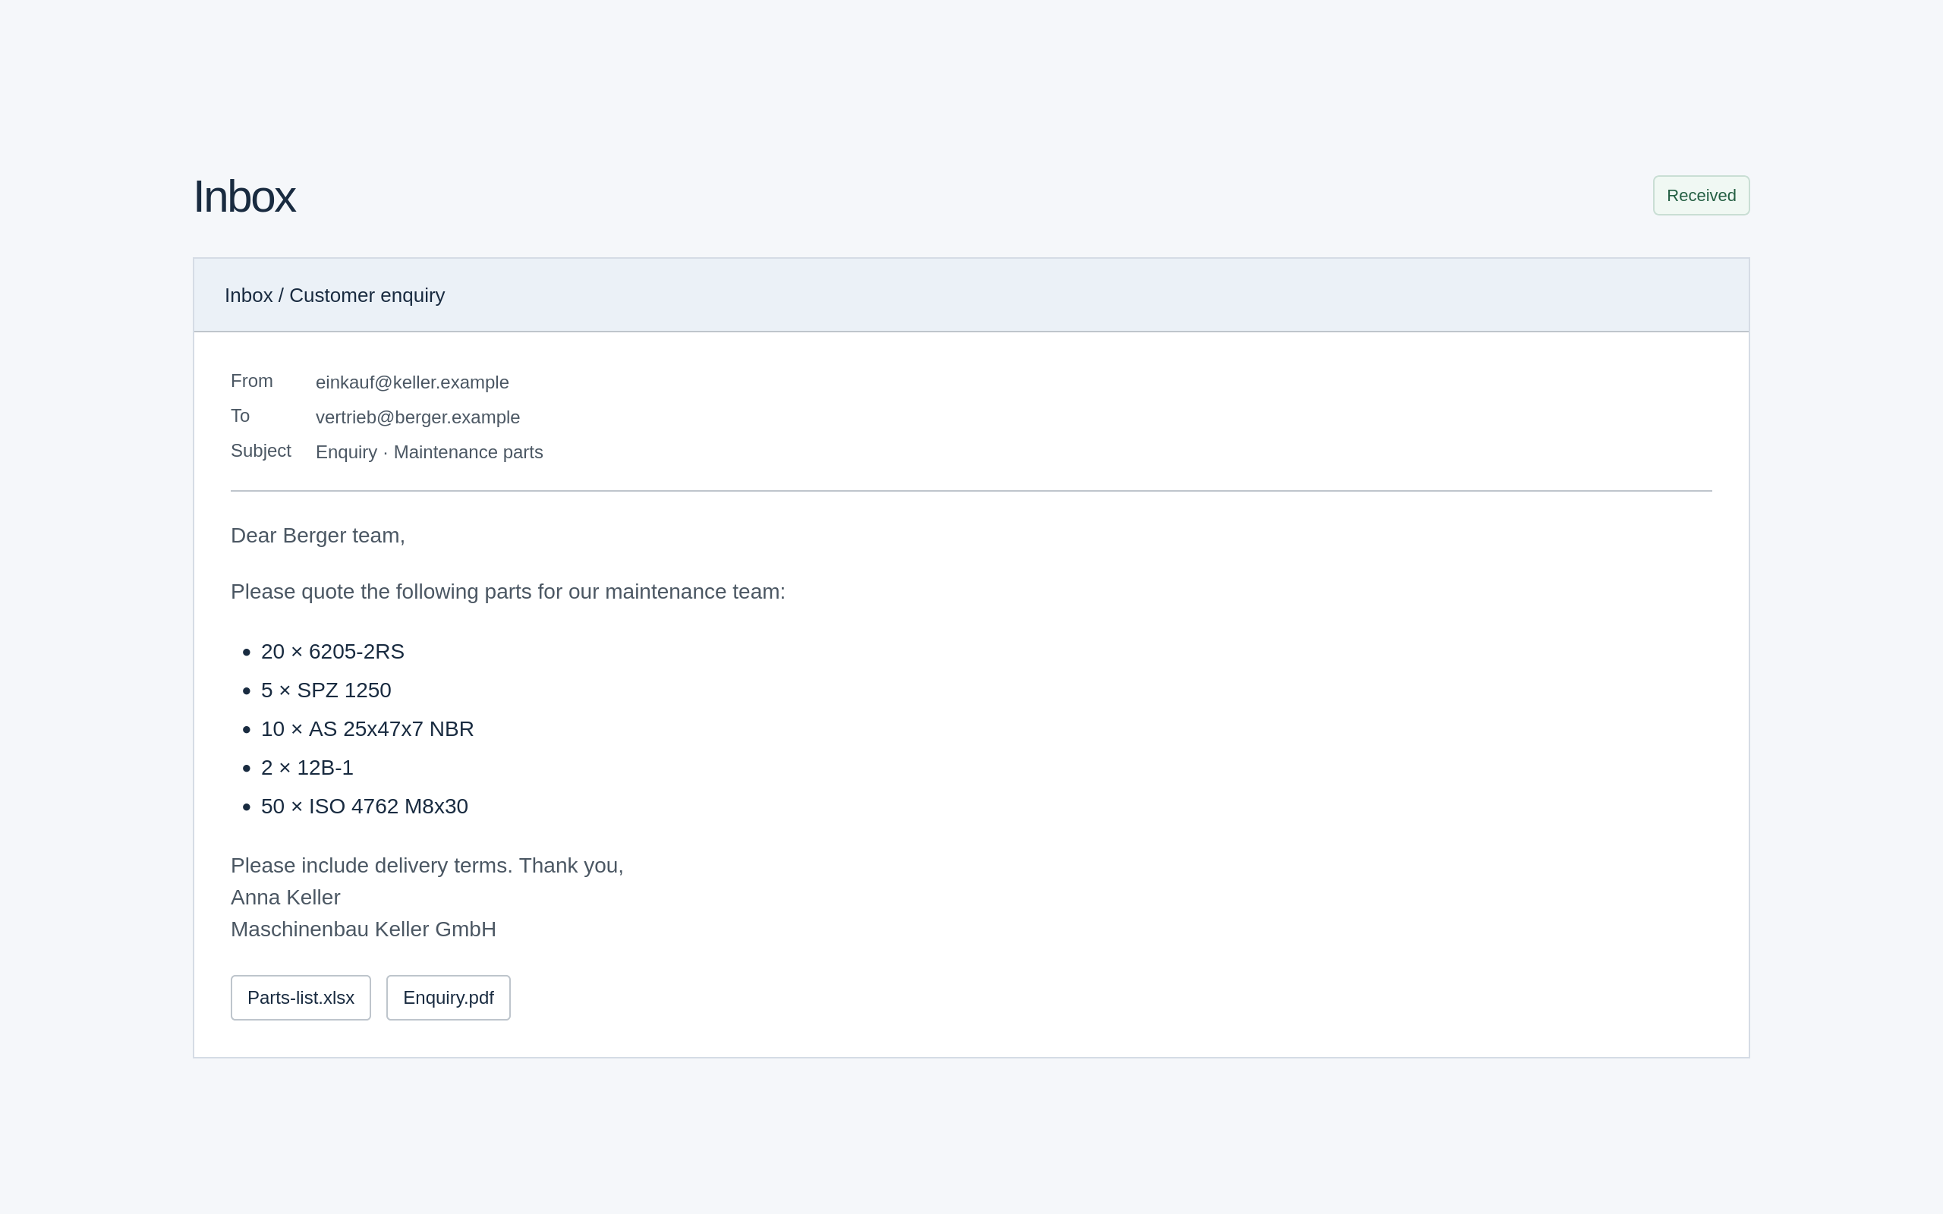The width and height of the screenshot is (1943, 1214).
Task: Click the Please include delivery terms line
Action: tap(427, 866)
